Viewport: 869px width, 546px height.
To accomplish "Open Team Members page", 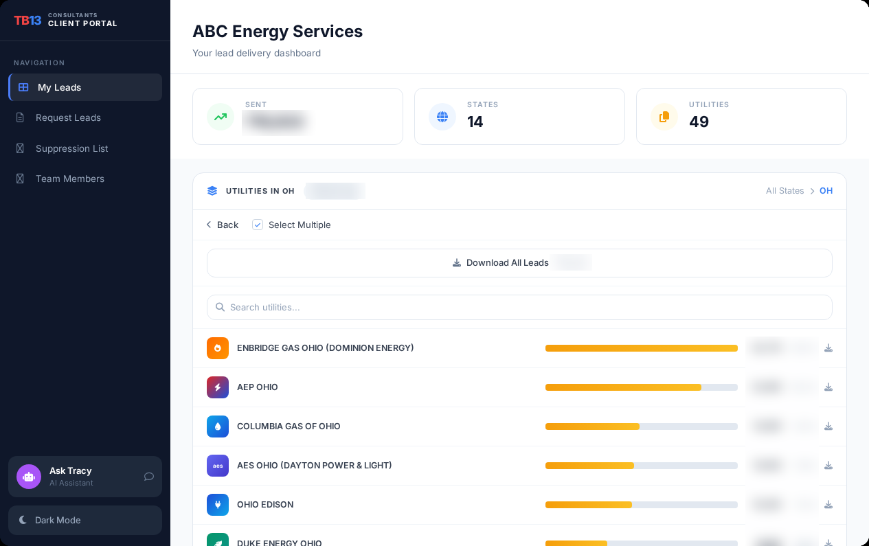I will tap(85, 179).
